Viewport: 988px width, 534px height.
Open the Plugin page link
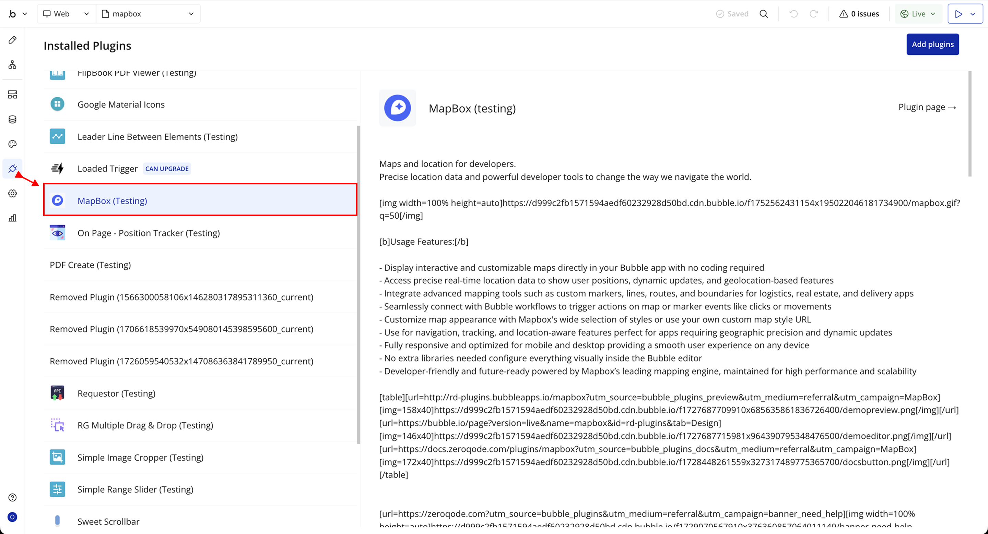point(927,107)
